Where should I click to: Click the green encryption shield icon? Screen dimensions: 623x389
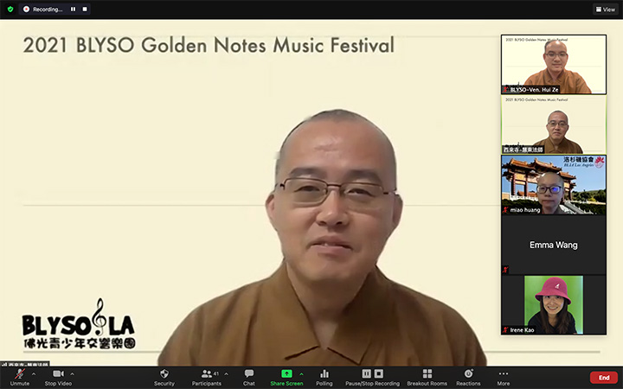pyautogui.click(x=10, y=9)
